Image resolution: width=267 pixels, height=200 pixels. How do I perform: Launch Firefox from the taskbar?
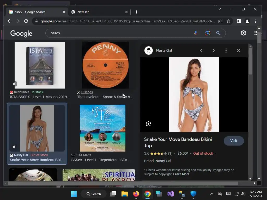point(136,194)
